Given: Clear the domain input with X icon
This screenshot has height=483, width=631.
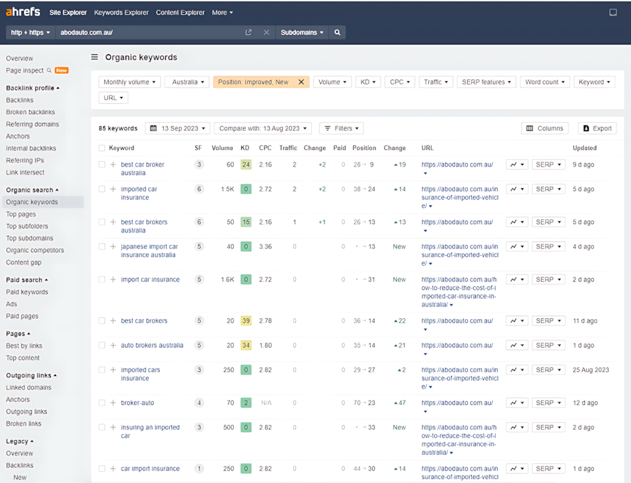Looking at the screenshot, I should (266, 32).
